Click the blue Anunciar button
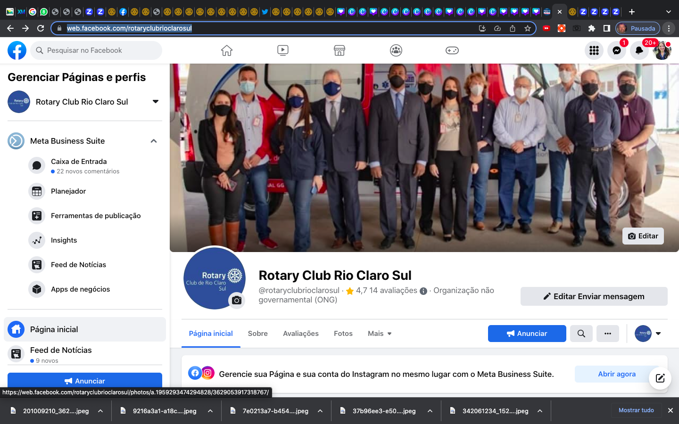Screen dimensions: 679x424 coord(527,334)
